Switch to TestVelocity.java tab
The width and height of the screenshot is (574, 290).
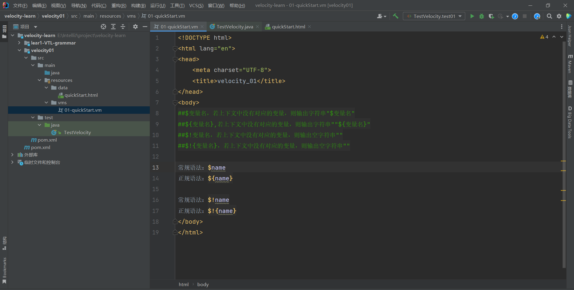[x=234, y=27]
